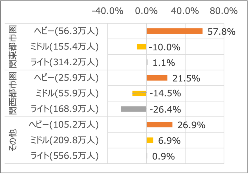249x174 pixels.
Task: Click the 関西都市圏 group label
Action: point(12,93)
